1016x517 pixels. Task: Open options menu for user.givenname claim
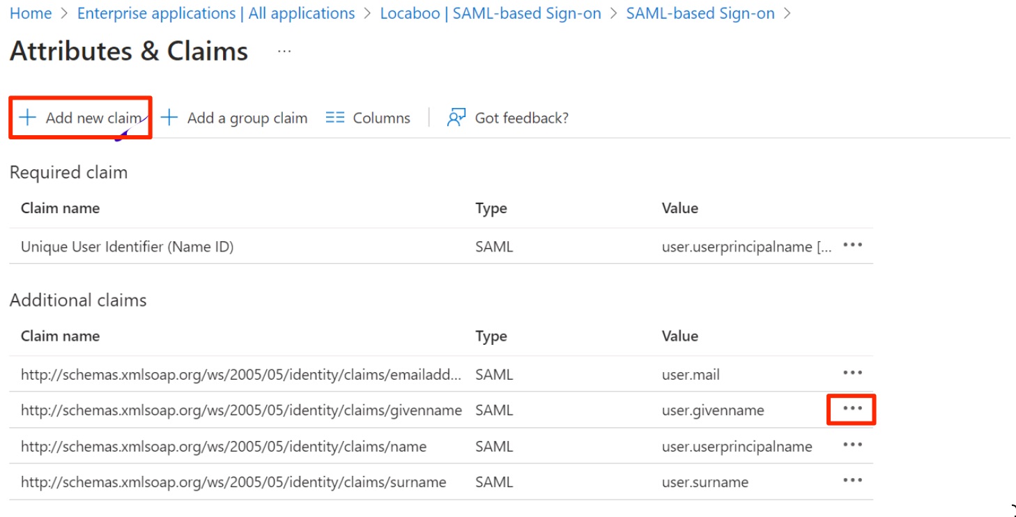tap(852, 409)
